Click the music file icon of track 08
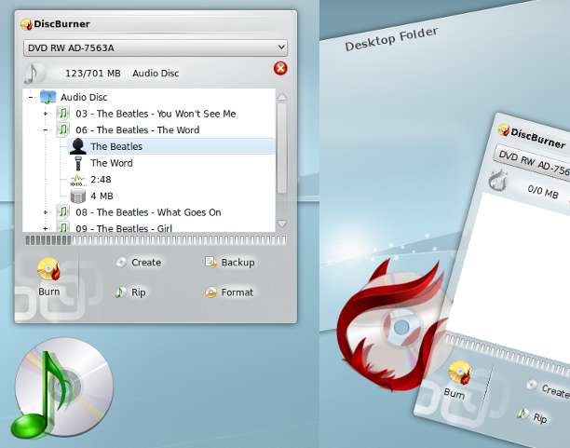 (x=63, y=212)
